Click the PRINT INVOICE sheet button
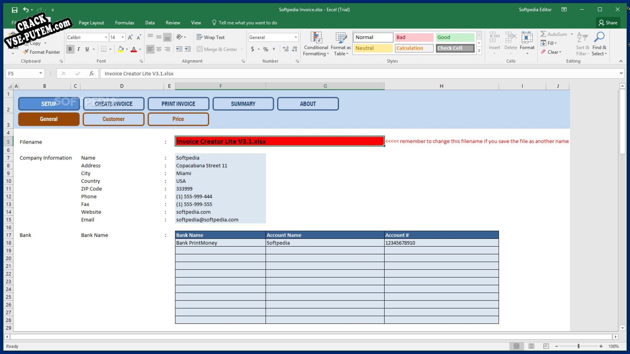 point(178,104)
